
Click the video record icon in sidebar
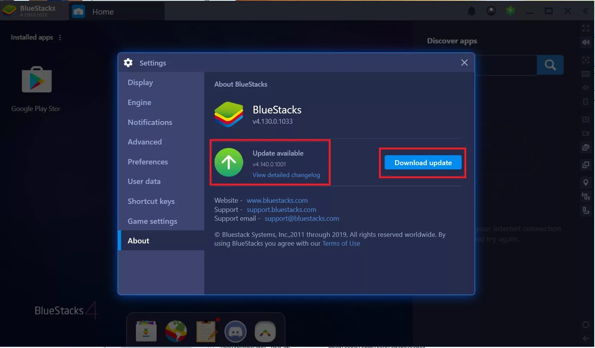pyautogui.click(x=586, y=133)
